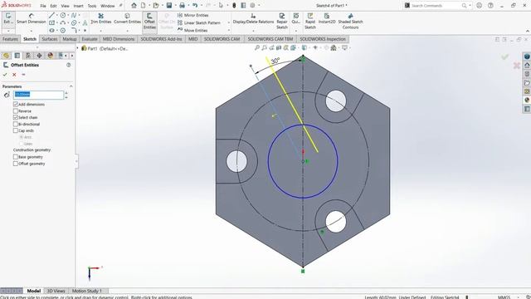This screenshot has height=299, width=531.
Task: Open the Motion Study 1 tab
Action: coord(86,291)
